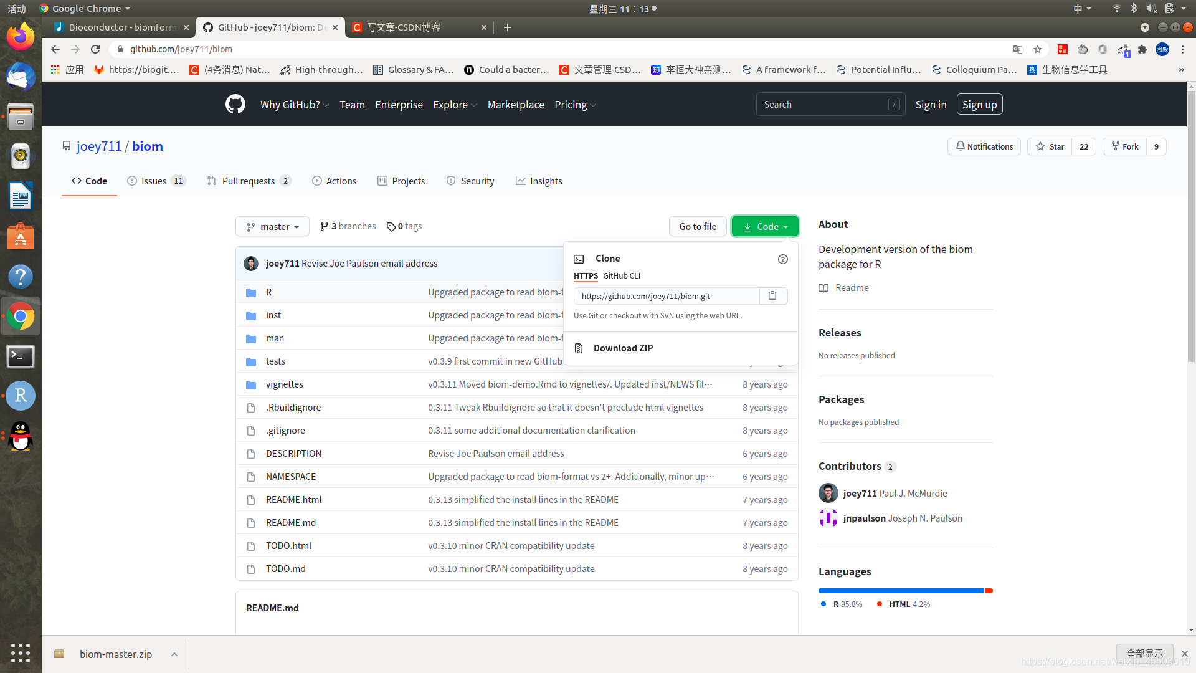This screenshot has height=673, width=1196.
Task: Open the Chrome extensions puzzle icon
Action: [x=1142, y=49]
